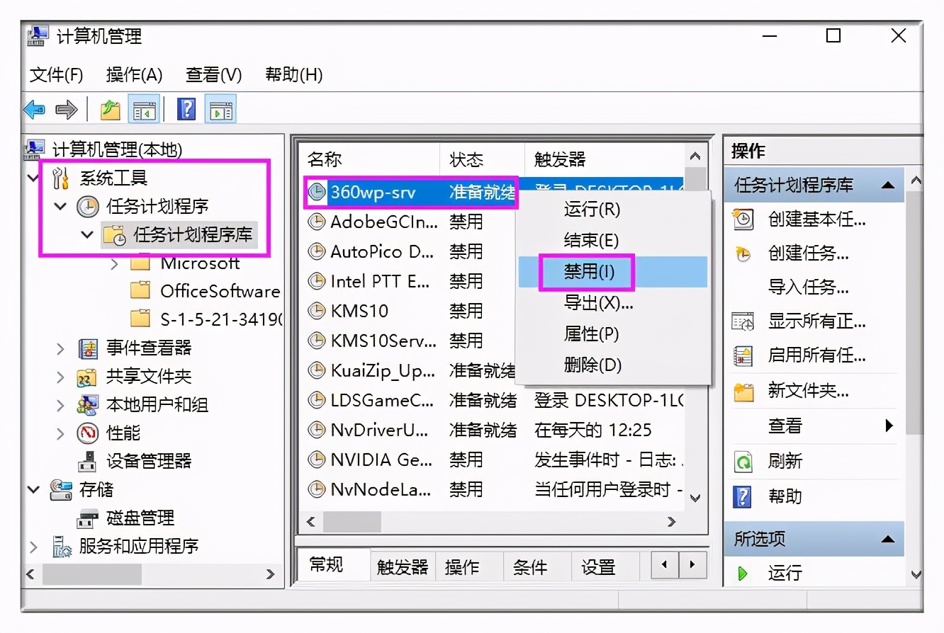Screen dimensions: 944x633
Task: Expand the Microsoft folder node
Action: [115, 263]
